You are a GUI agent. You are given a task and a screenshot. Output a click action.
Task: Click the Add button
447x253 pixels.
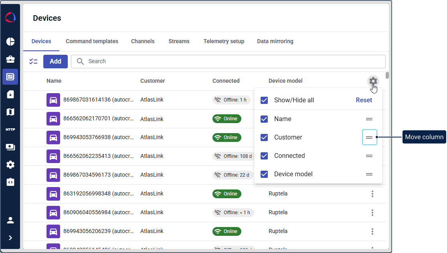[x=55, y=62]
